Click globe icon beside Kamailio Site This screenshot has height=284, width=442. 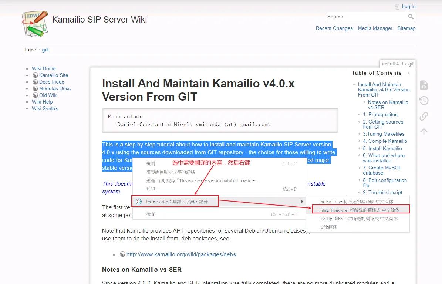click(x=35, y=75)
